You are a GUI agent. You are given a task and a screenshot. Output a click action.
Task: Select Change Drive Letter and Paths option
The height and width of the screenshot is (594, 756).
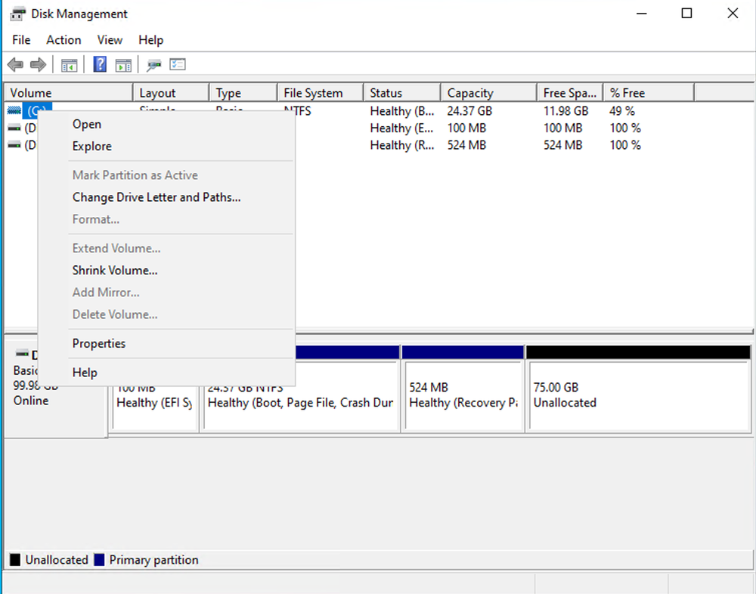(x=156, y=197)
